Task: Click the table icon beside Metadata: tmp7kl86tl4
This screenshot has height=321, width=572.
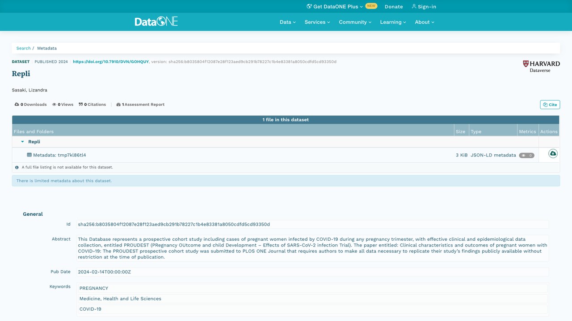Action: (x=29, y=155)
